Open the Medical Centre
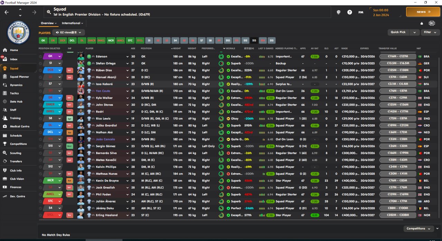Screen dimensions: 442x241 click(x=20, y=126)
